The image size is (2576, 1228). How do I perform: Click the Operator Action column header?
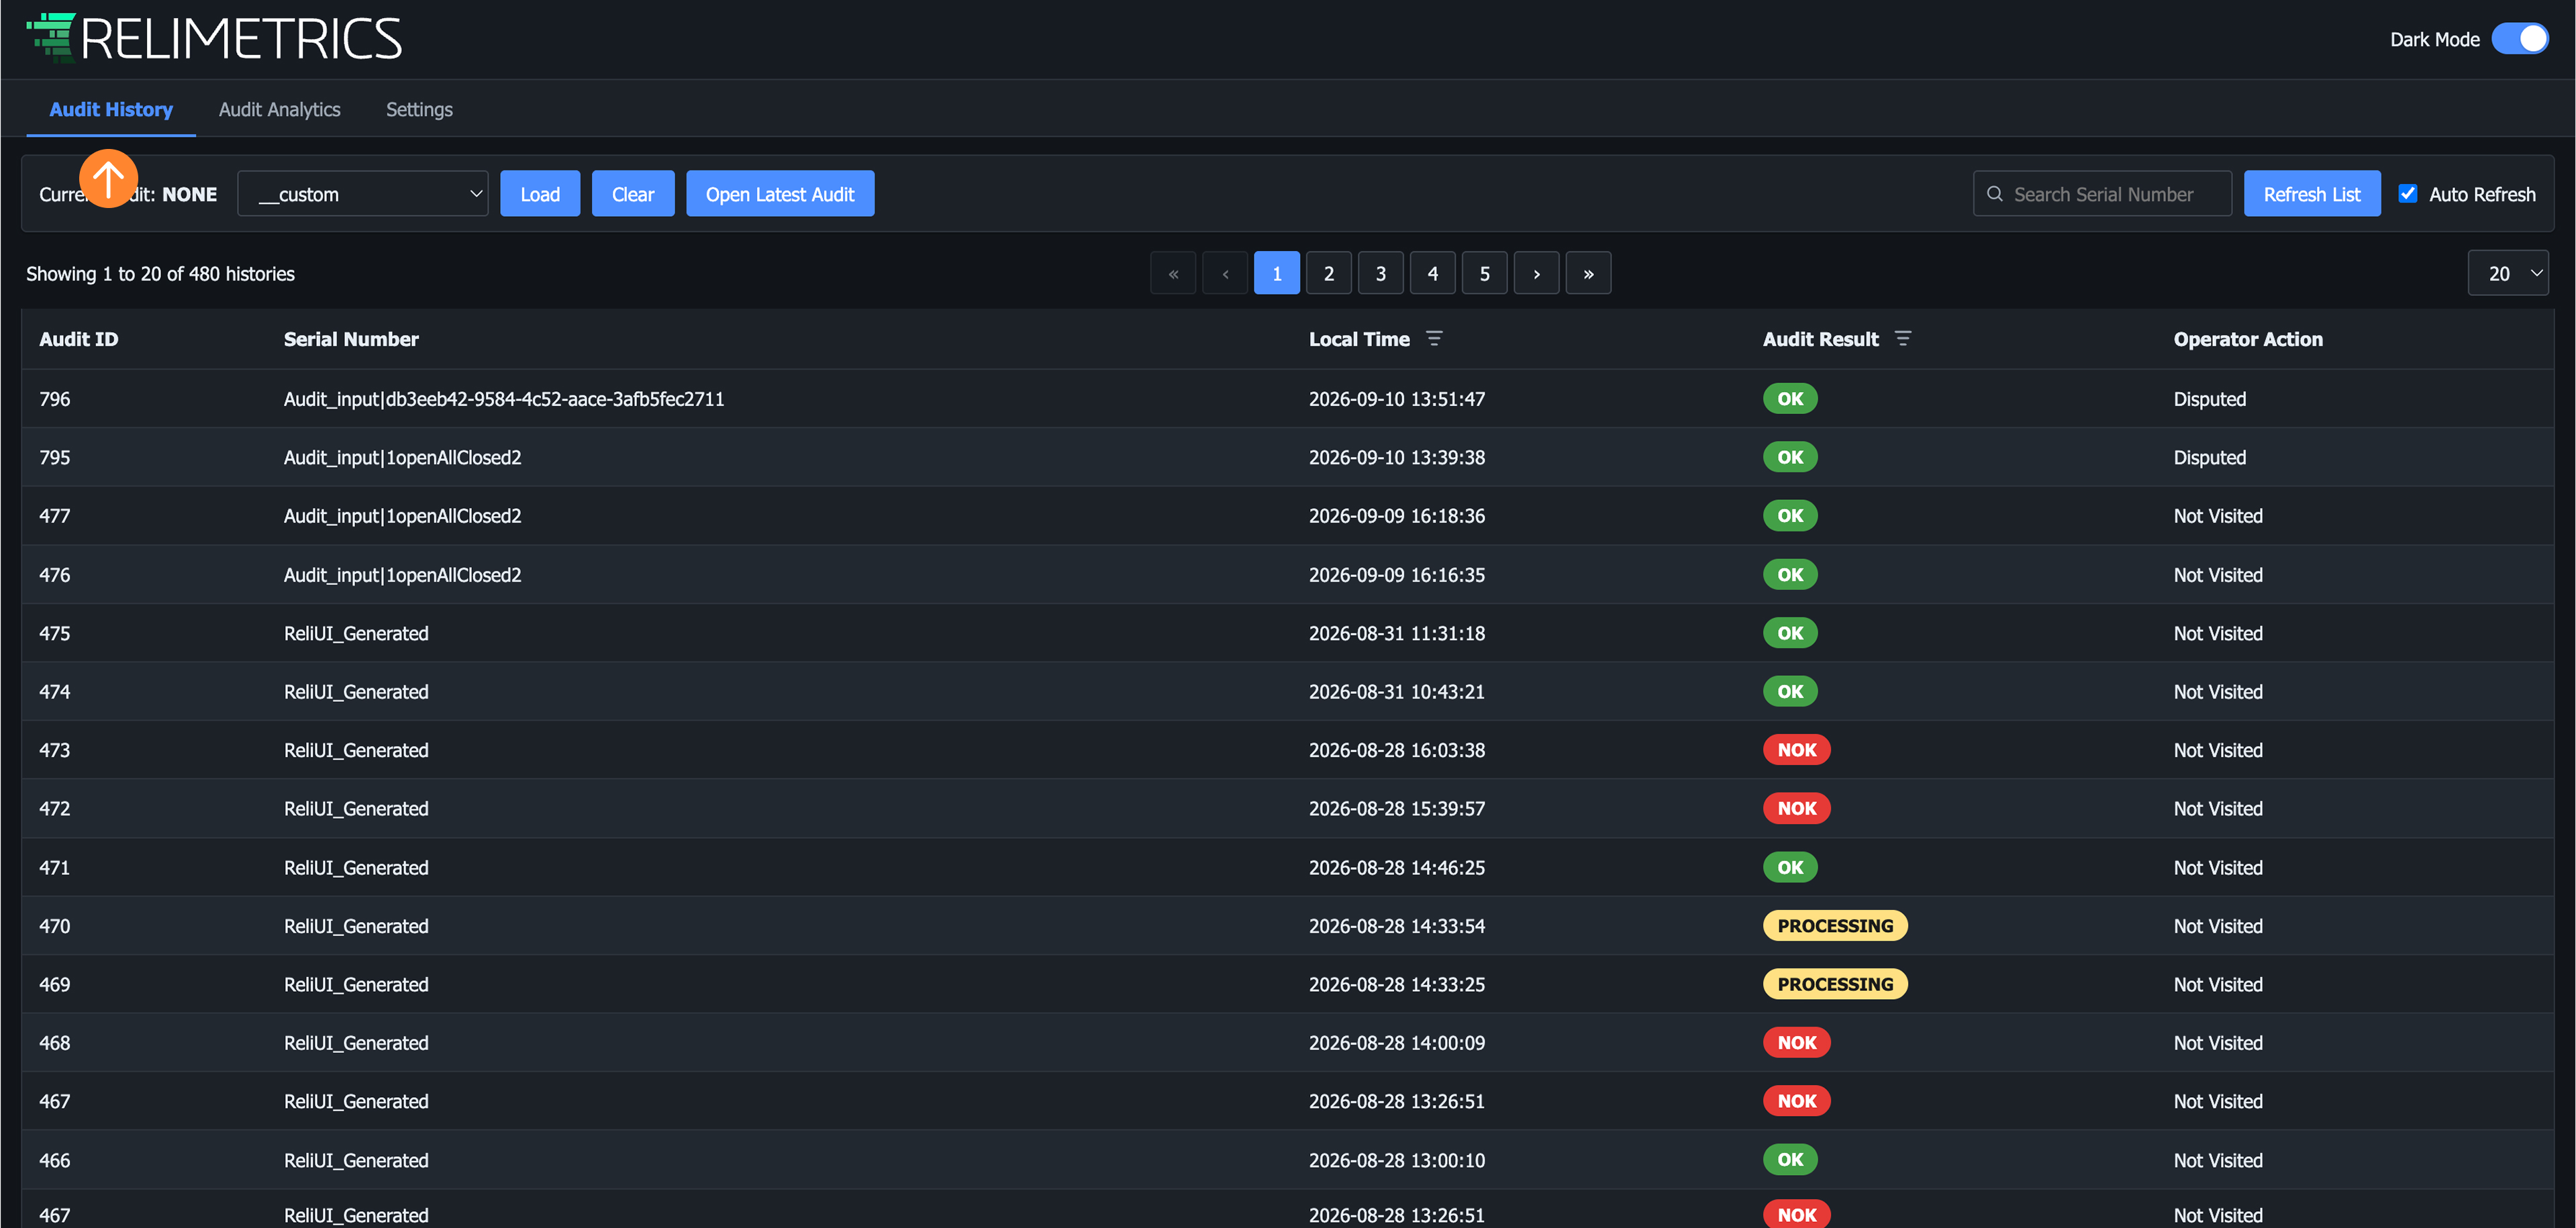pos(2248,339)
